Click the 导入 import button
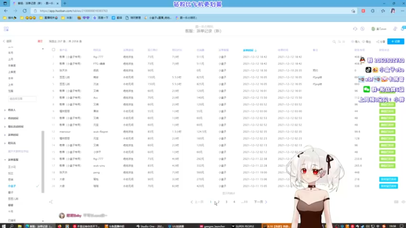This screenshot has height=228, width=406. point(356,42)
